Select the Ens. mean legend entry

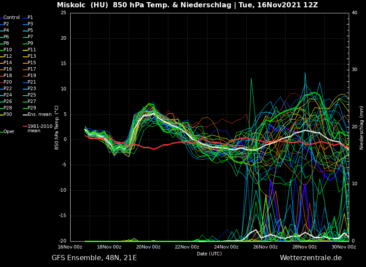point(39,115)
